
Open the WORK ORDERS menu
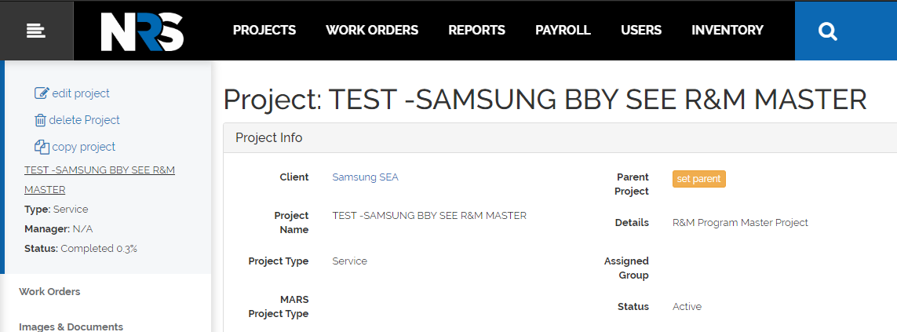click(x=372, y=31)
